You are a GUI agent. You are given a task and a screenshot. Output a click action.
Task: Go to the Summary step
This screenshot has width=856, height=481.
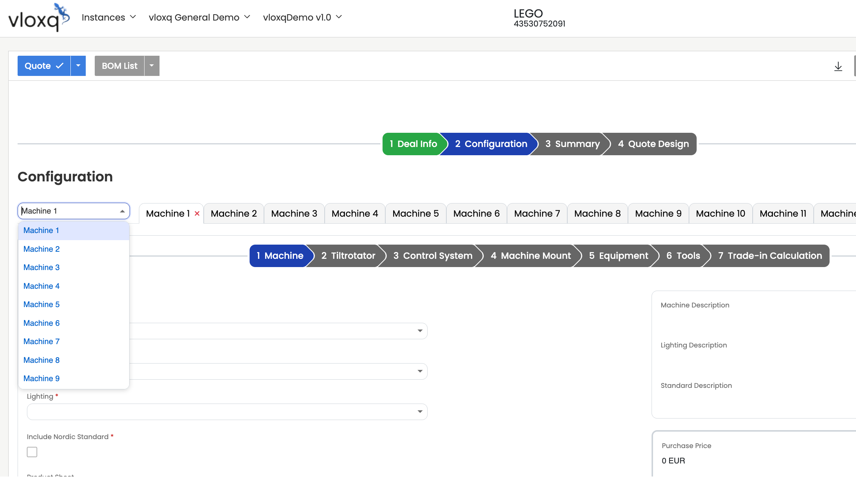pyautogui.click(x=572, y=144)
